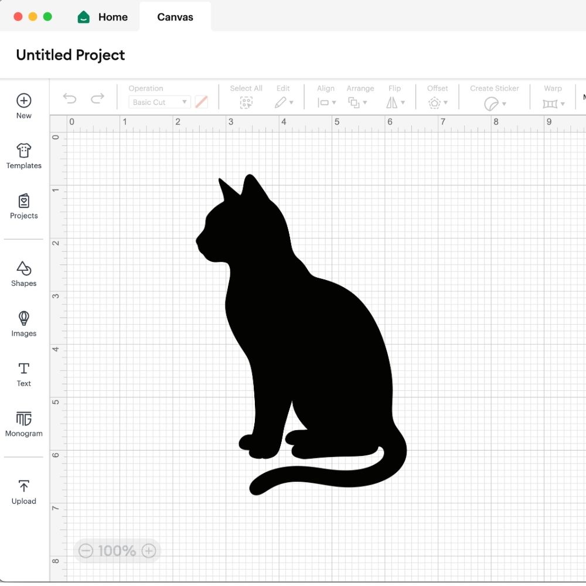Open the Templates panel

(23, 156)
